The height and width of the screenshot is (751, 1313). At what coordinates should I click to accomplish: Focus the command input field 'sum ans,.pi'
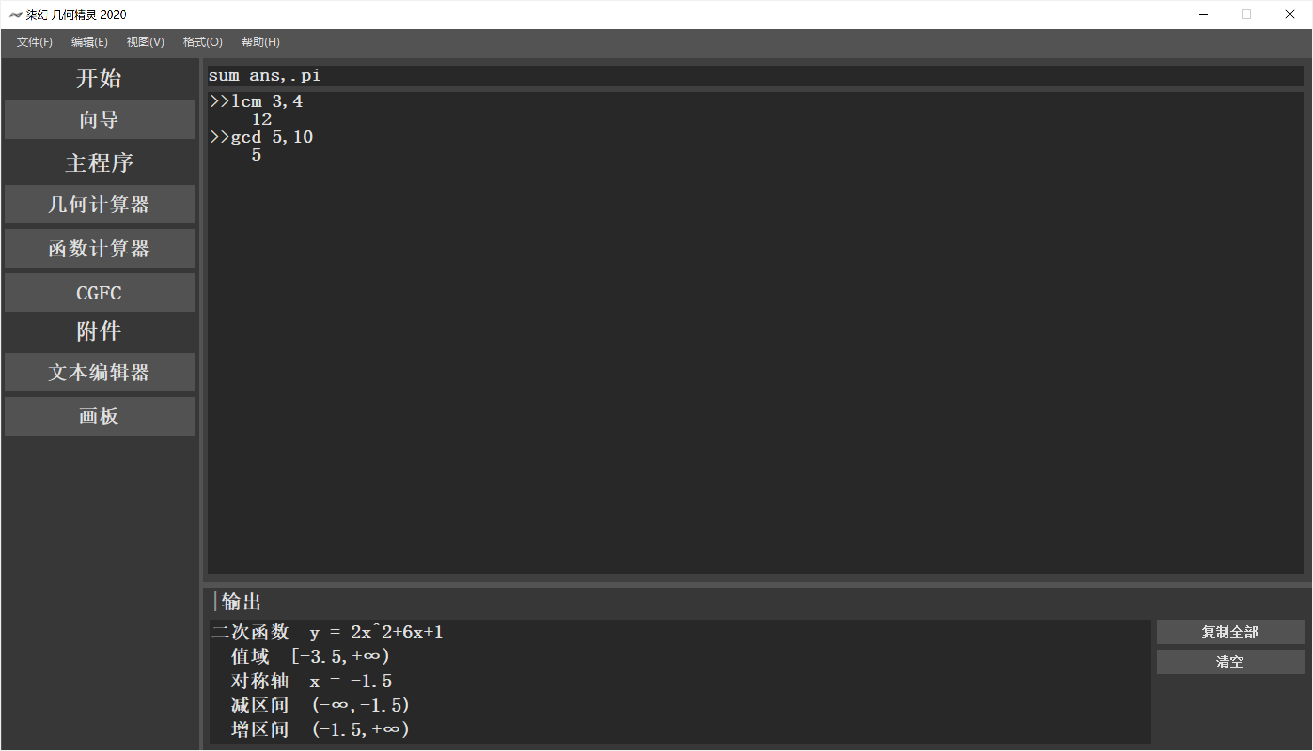(755, 76)
